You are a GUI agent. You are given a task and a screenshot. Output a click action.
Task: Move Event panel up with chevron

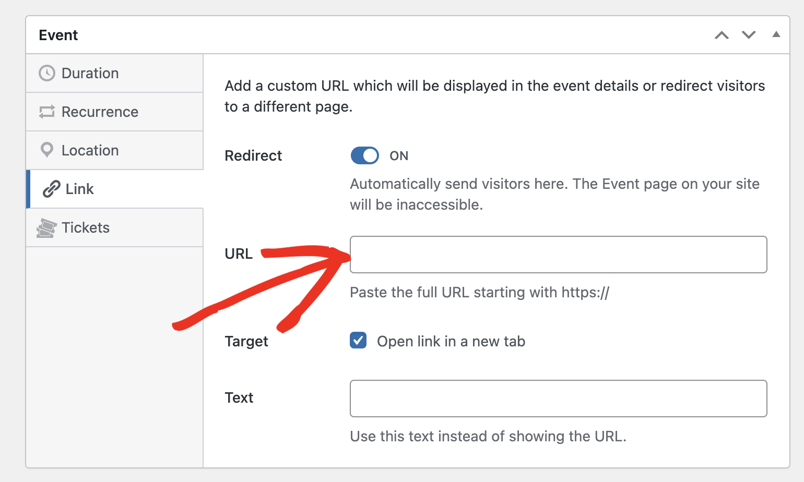(x=722, y=35)
